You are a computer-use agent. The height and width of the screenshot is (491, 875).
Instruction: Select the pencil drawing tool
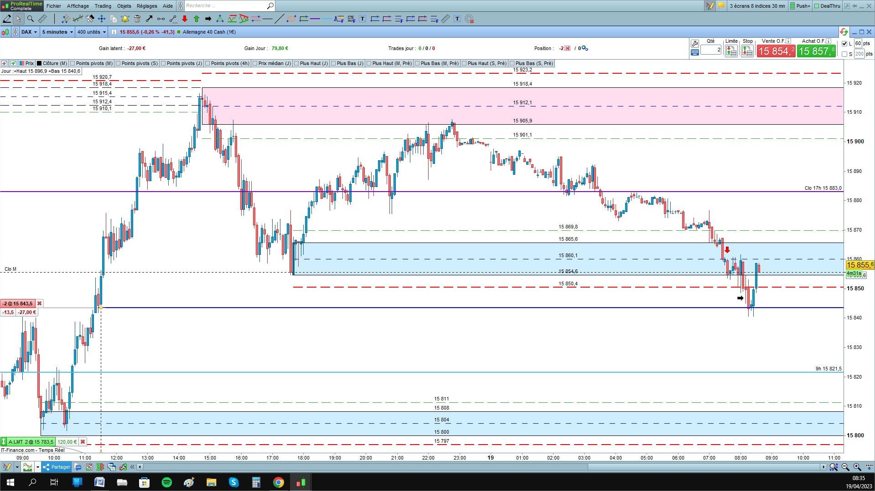(x=7, y=19)
